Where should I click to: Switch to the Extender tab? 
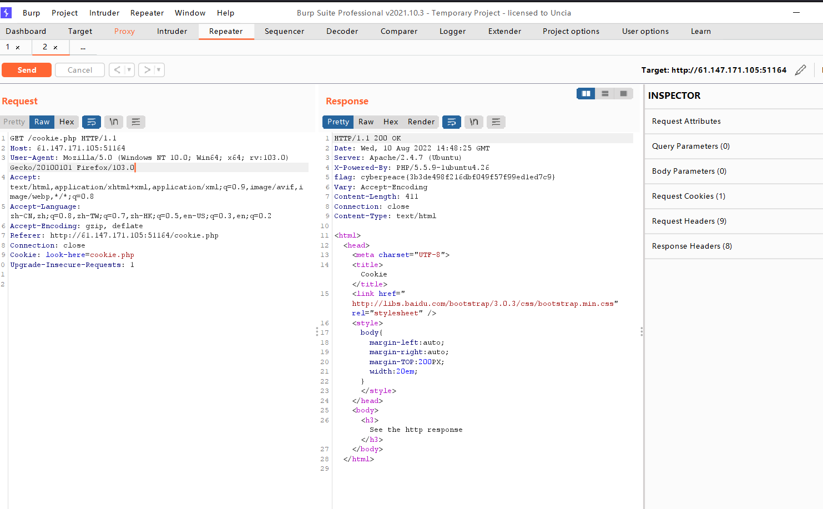[505, 32]
